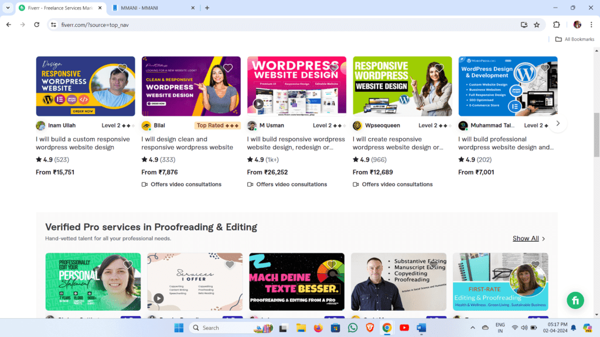Play video on 'Services I Offer' thumbnail
This screenshot has width=600, height=337.
tap(159, 298)
